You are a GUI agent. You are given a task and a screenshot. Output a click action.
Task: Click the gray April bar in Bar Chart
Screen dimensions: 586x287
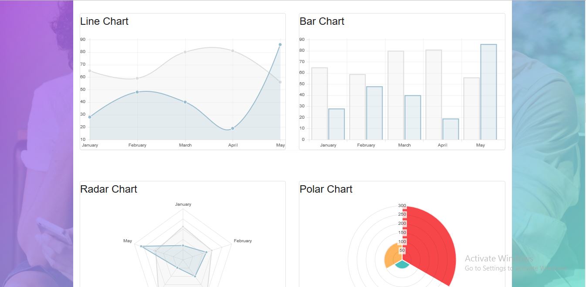[434, 95]
